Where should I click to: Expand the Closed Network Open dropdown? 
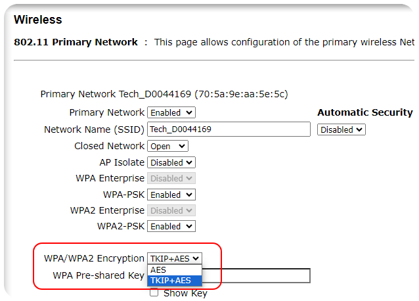tap(168, 146)
